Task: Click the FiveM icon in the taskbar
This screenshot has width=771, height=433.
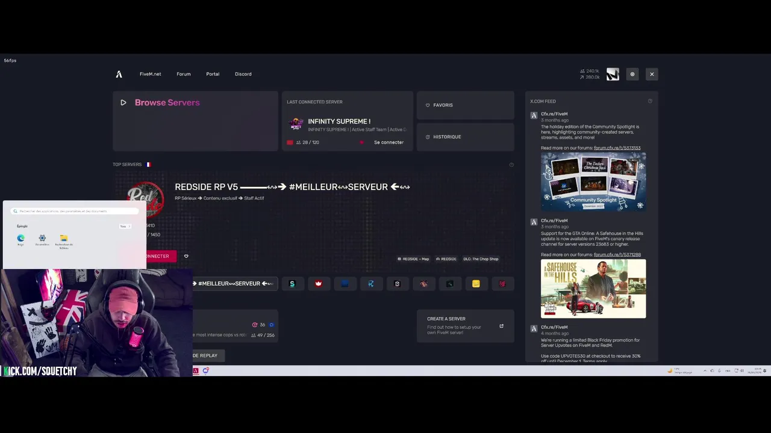Action: (x=196, y=370)
